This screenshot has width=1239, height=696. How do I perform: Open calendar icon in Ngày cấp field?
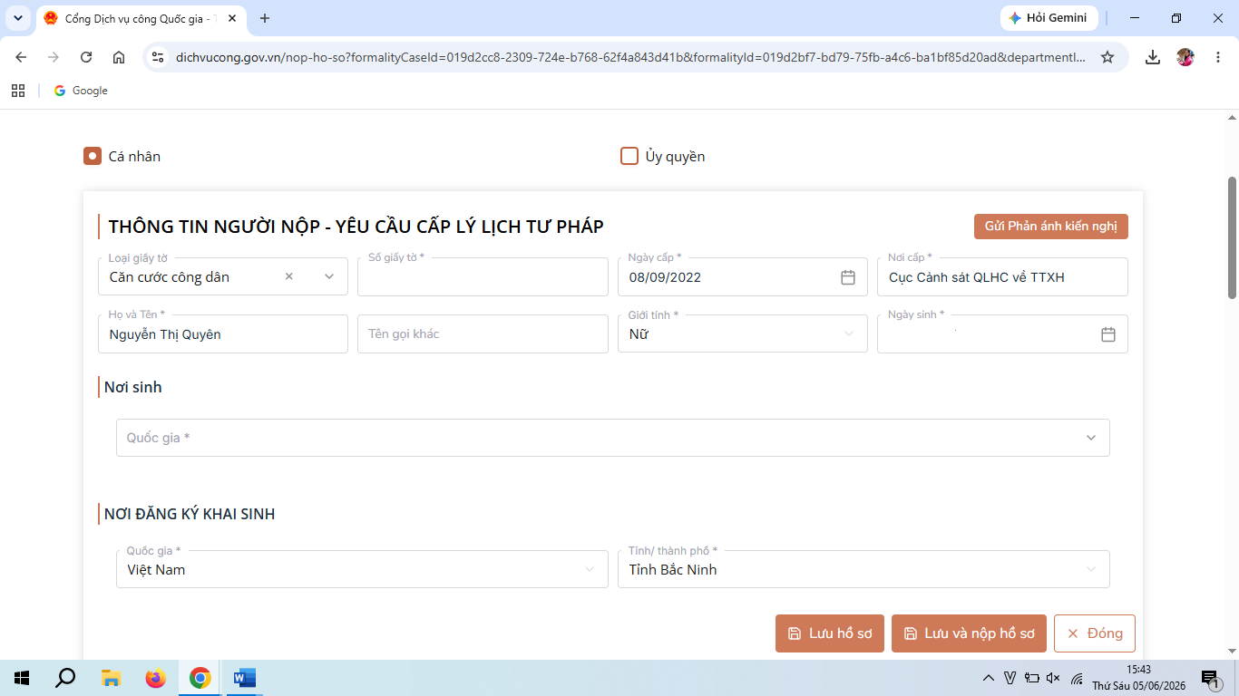848,277
